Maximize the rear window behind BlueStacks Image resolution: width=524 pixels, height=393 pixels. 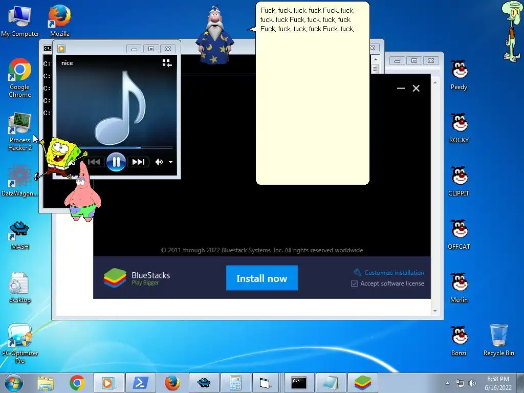[x=414, y=60]
